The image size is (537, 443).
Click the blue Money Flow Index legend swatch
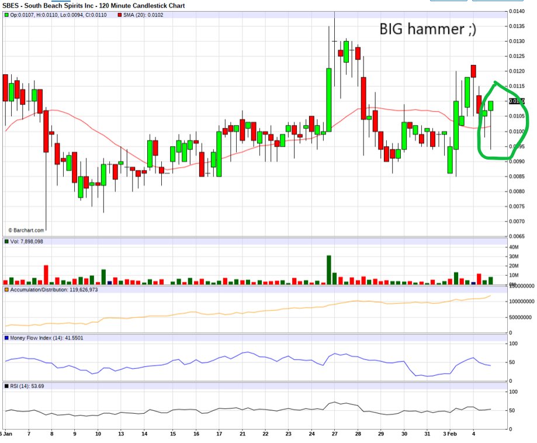pyautogui.click(x=6, y=338)
